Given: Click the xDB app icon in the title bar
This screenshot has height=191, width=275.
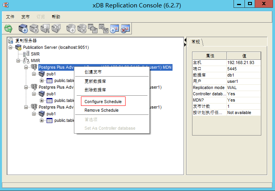Looking at the screenshot, I should point(5,5).
